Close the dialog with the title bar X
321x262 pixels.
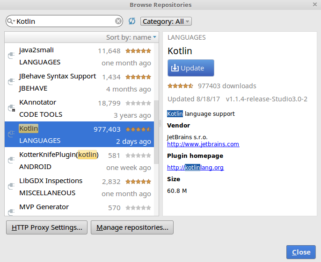click(315, 4)
